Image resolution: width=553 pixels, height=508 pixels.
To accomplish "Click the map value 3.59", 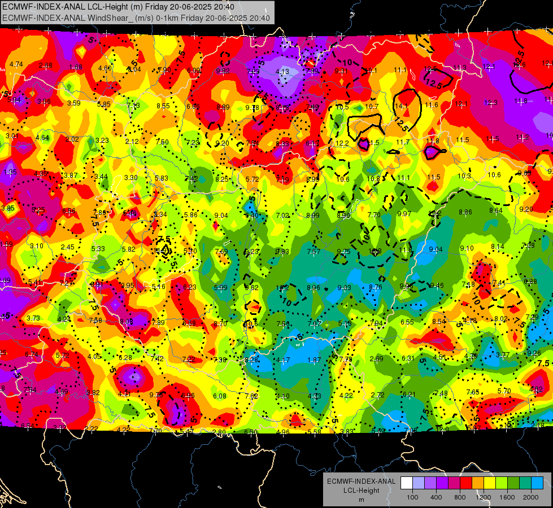I will click(73, 103).
